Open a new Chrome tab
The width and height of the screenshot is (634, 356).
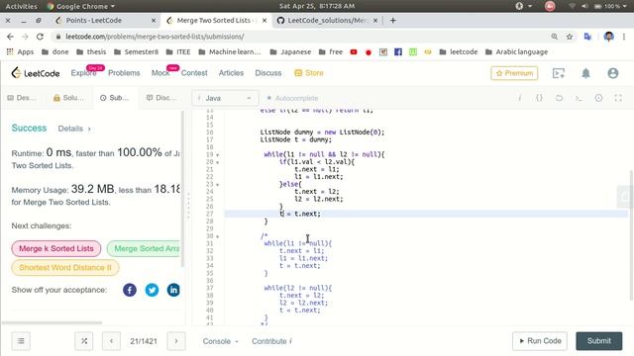392,20
